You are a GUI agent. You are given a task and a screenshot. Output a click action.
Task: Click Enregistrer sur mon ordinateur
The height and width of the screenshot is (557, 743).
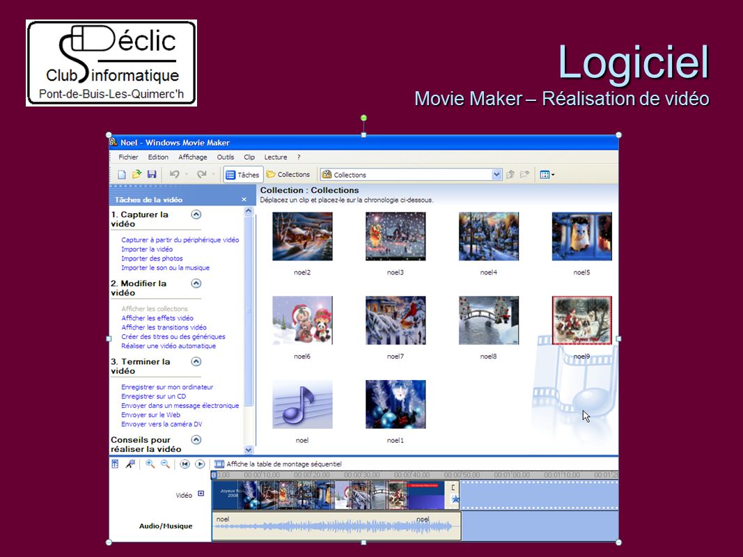tap(167, 387)
